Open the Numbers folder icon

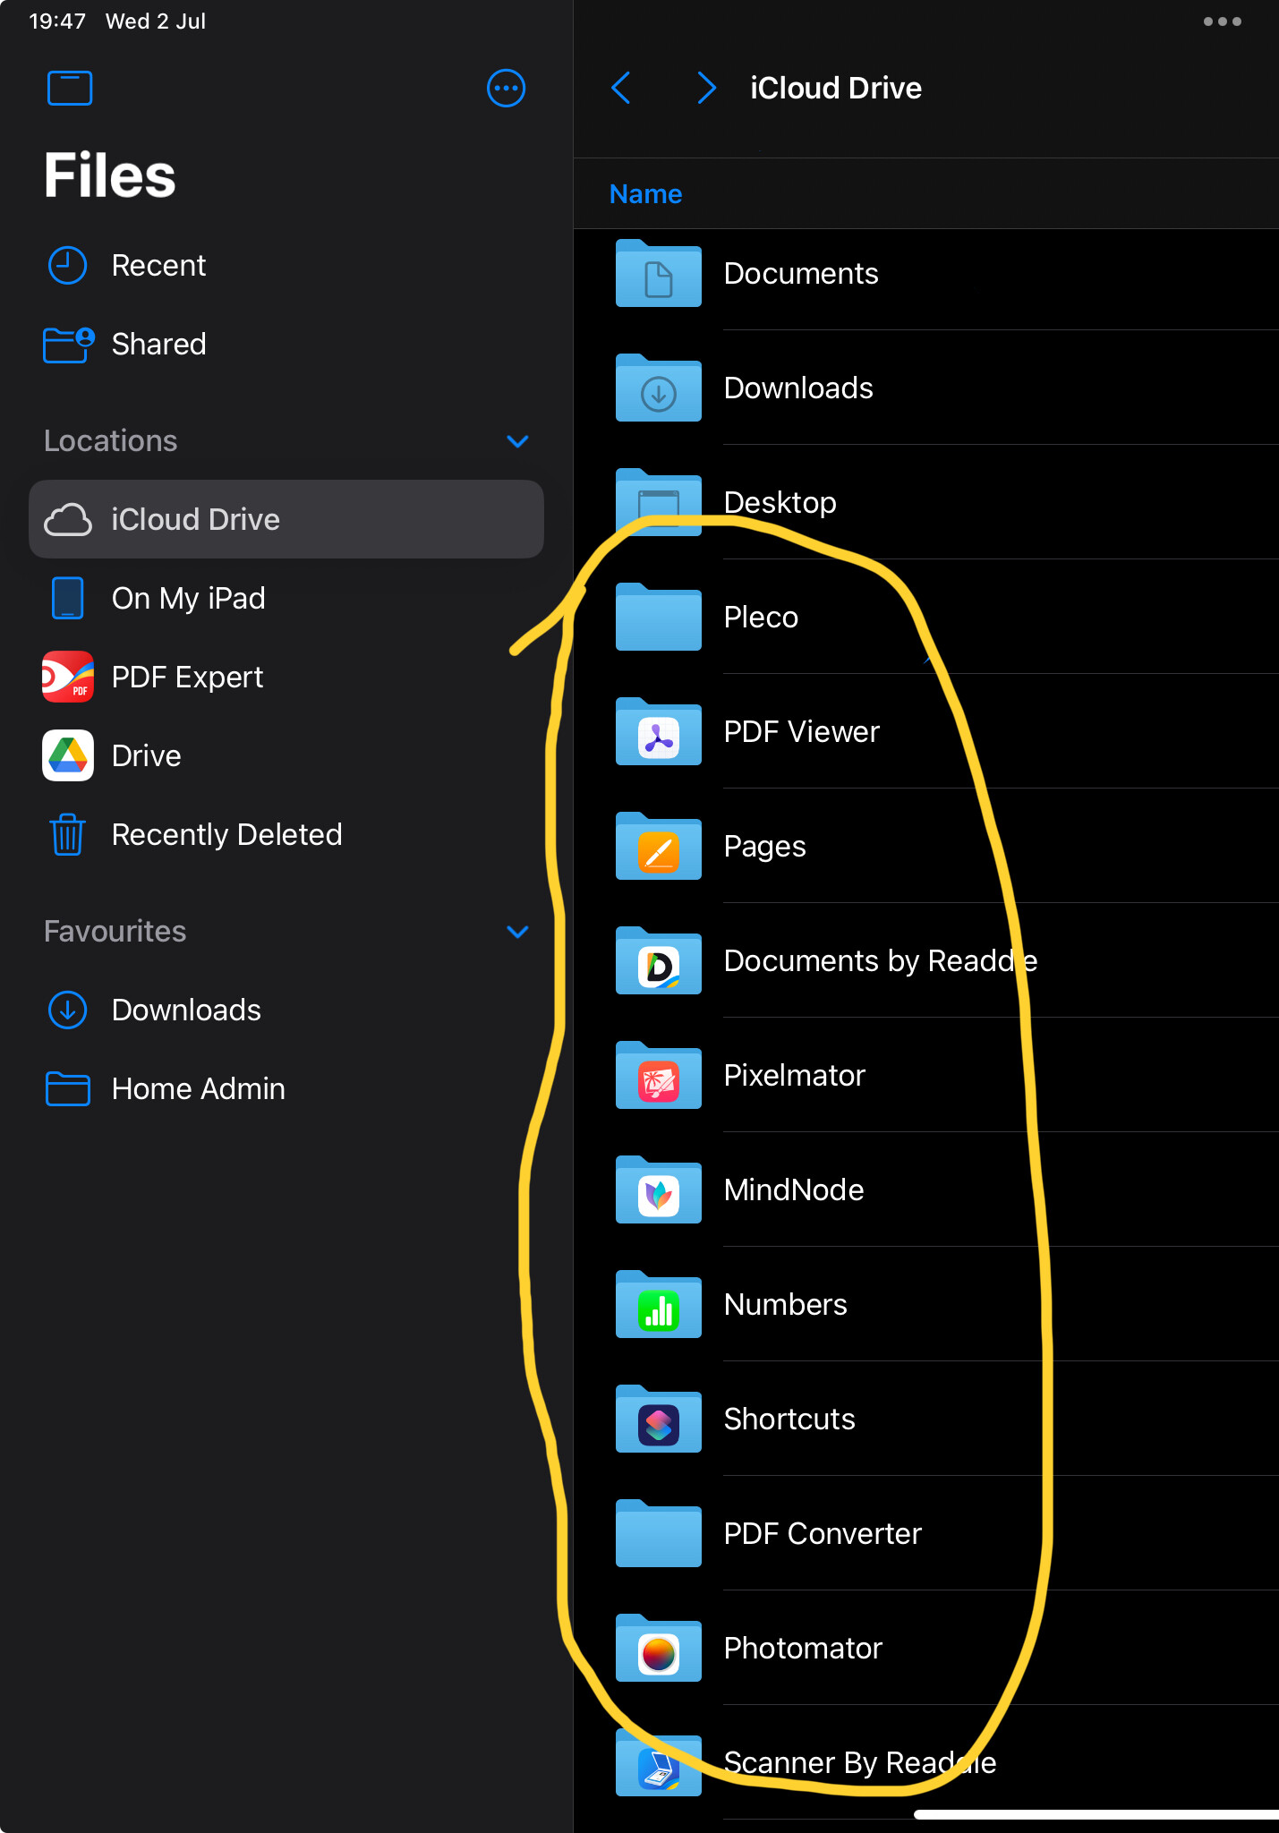coord(659,1305)
